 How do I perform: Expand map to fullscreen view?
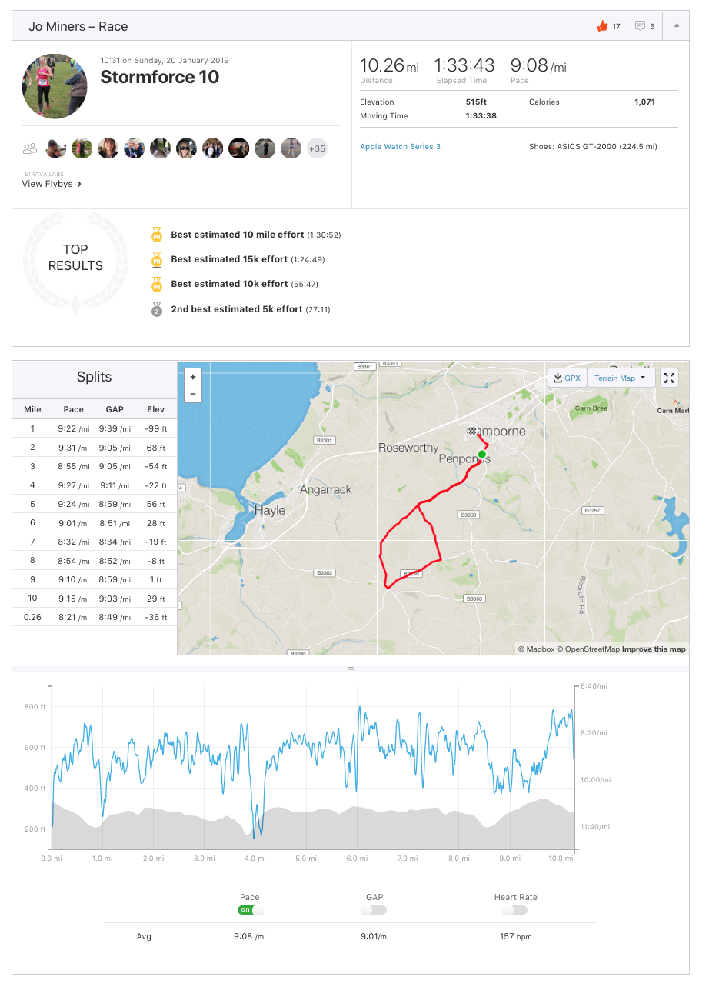coord(670,378)
